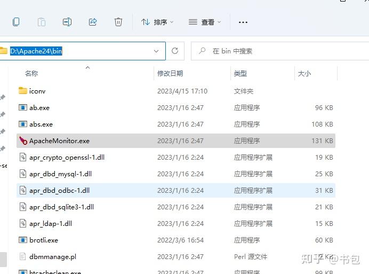Click dbmmanage.pl file name

pos(53,257)
